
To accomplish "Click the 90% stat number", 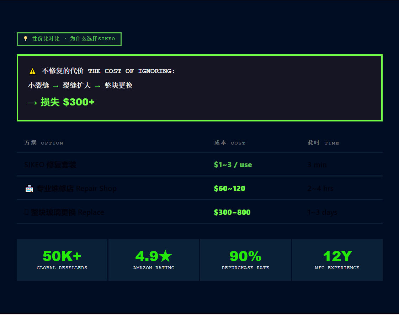I will pos(246,256).
